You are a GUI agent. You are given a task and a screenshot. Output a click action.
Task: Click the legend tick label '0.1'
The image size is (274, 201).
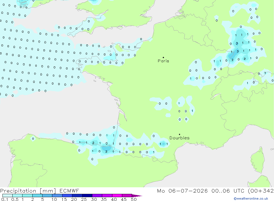(x=5, y=199)
